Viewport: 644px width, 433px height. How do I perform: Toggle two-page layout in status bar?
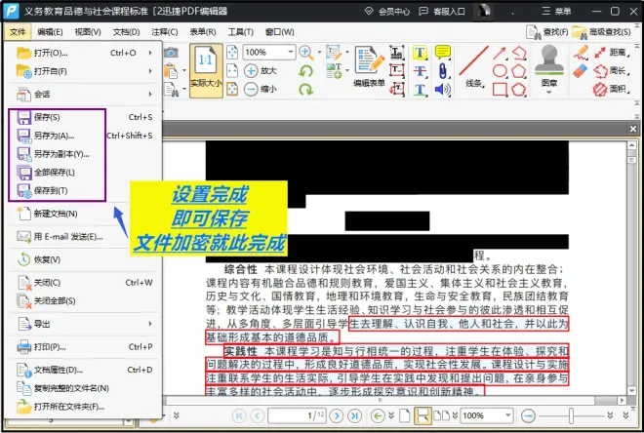(x=444, y=415)
